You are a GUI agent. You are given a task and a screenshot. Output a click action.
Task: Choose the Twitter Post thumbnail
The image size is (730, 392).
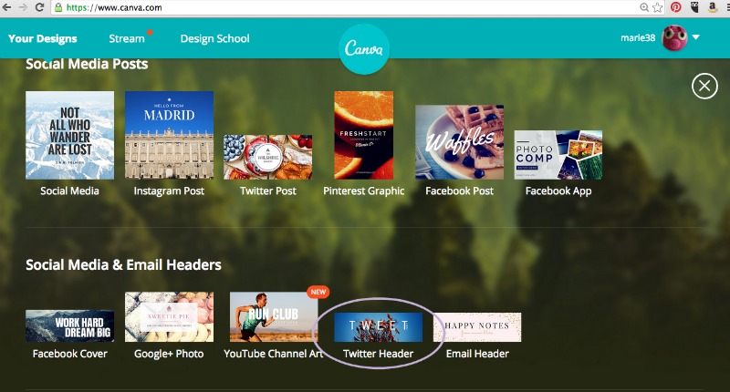coord(267,157)
